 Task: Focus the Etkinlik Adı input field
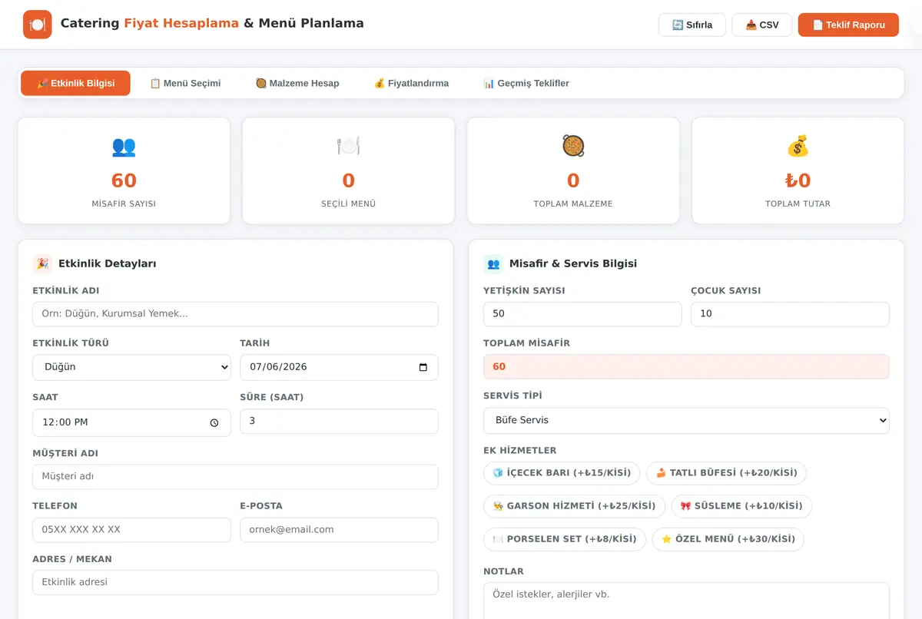[x=235, y=314]
